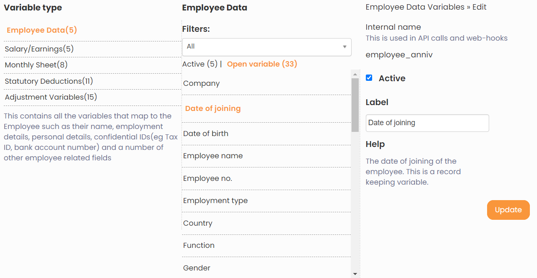This screenshot has width=537, height=278.
Task: Click the Edit breadcrumb link
Action: point(480,7)
